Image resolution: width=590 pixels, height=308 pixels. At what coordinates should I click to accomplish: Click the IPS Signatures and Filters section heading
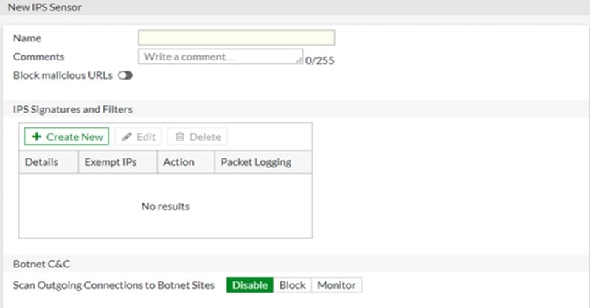tap(73, 110)
